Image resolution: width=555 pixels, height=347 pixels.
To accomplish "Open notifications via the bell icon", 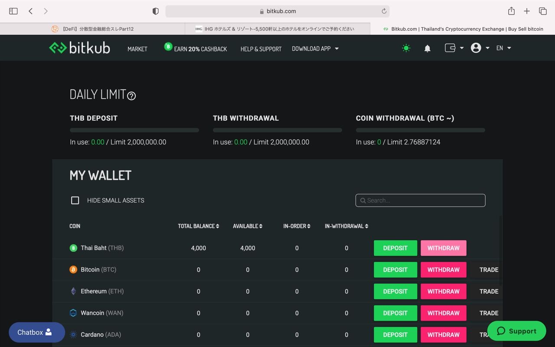I will click(x=427, y=48).
